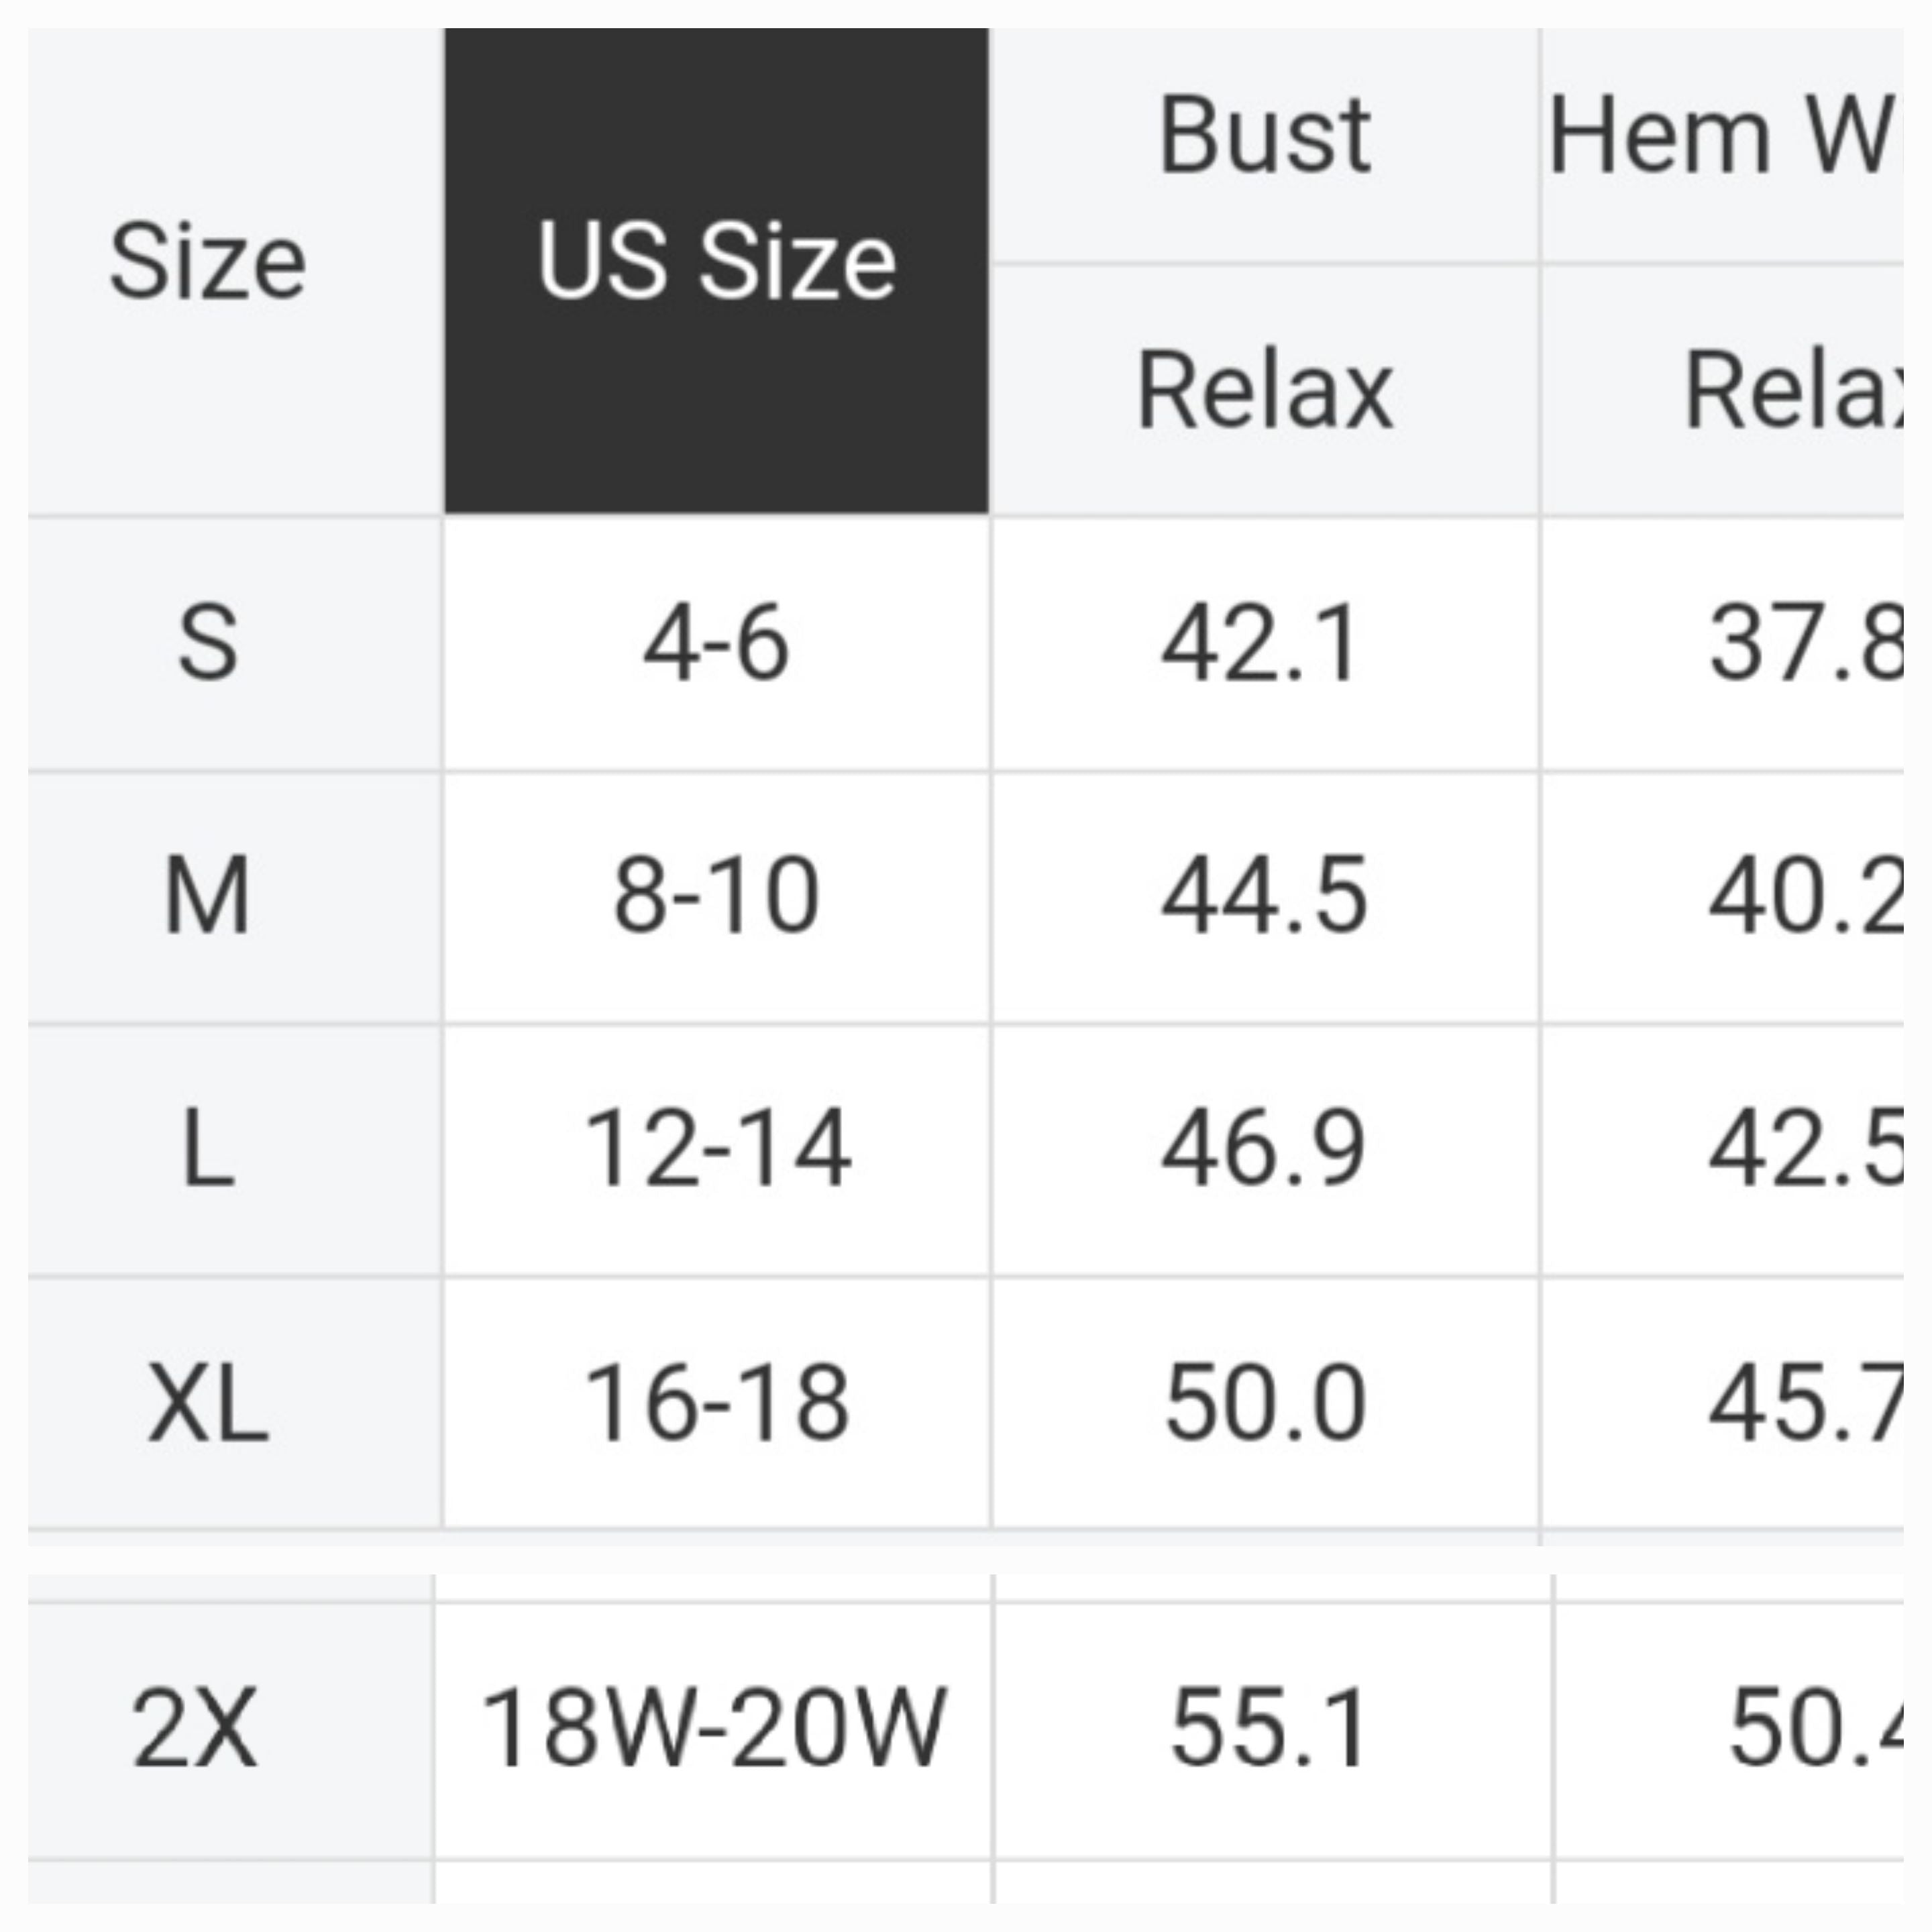Viewport: 1932px width, 1932px height.
Task: Select the Bust column header
Action: tap(1264, 137)
